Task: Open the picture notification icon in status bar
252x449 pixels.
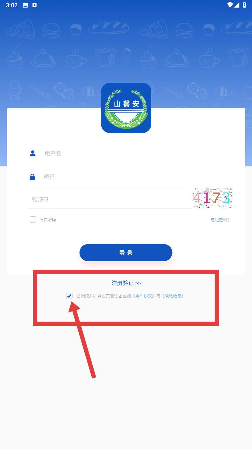Action: click(x=25, y=5)
